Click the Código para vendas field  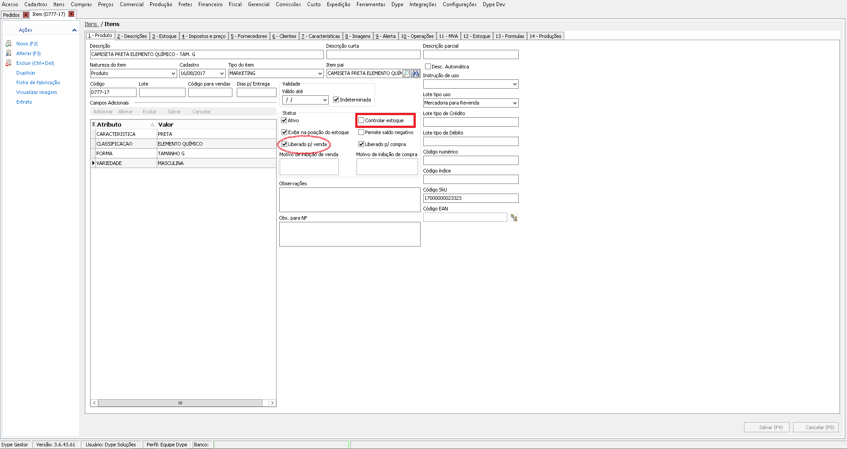pos(210,93)
